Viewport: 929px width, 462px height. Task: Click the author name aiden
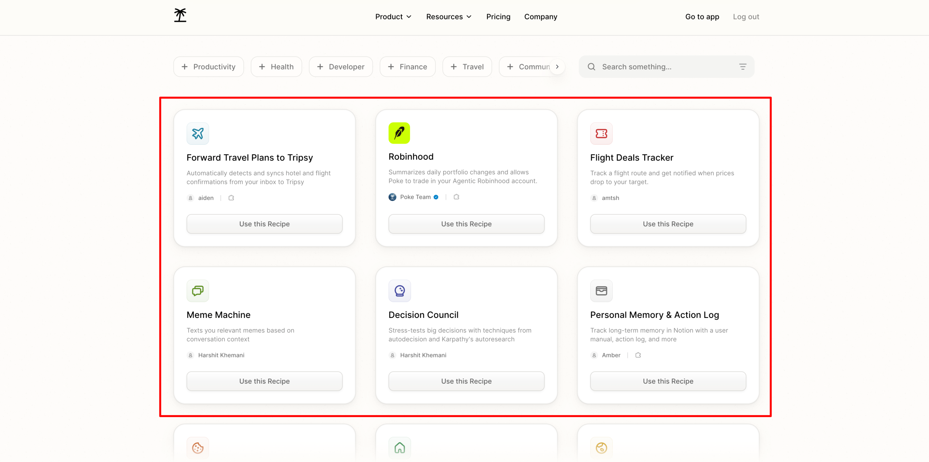coord(206,198)
